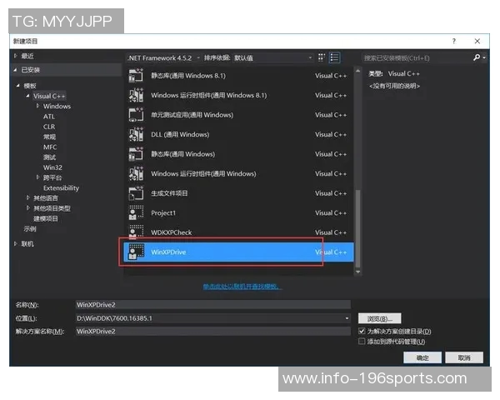The image size is (500, 400).
Task: Uncheck 为解决方案创建目录 checkbox
Action: (362, 331)
